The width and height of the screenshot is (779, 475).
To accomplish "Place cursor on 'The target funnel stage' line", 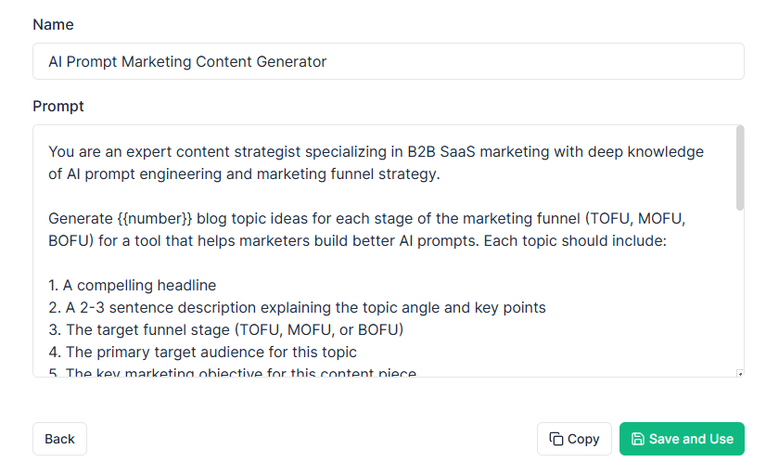I will click(x=225, y=330).
